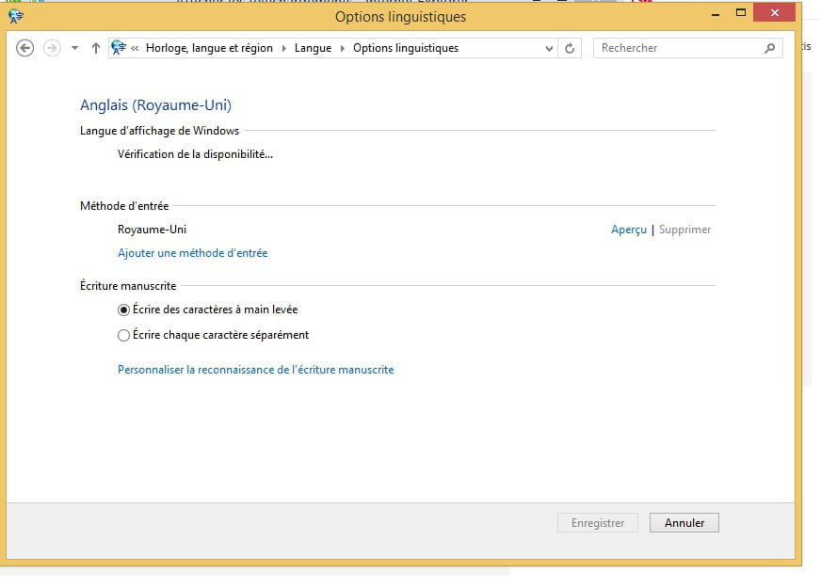Click 'Ajouter une méthode d'entrée'
The image size is (821, 588).
(192, 253)
